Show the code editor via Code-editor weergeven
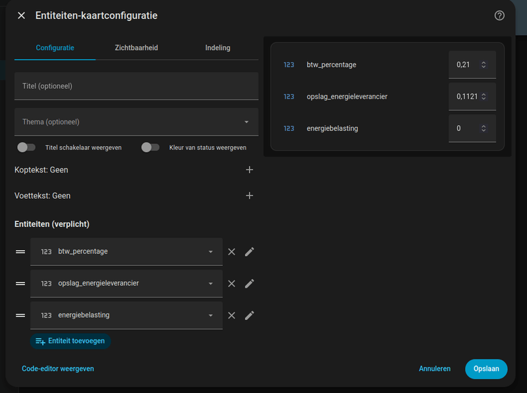Screen dimensions: 527x393 [58, 369]
